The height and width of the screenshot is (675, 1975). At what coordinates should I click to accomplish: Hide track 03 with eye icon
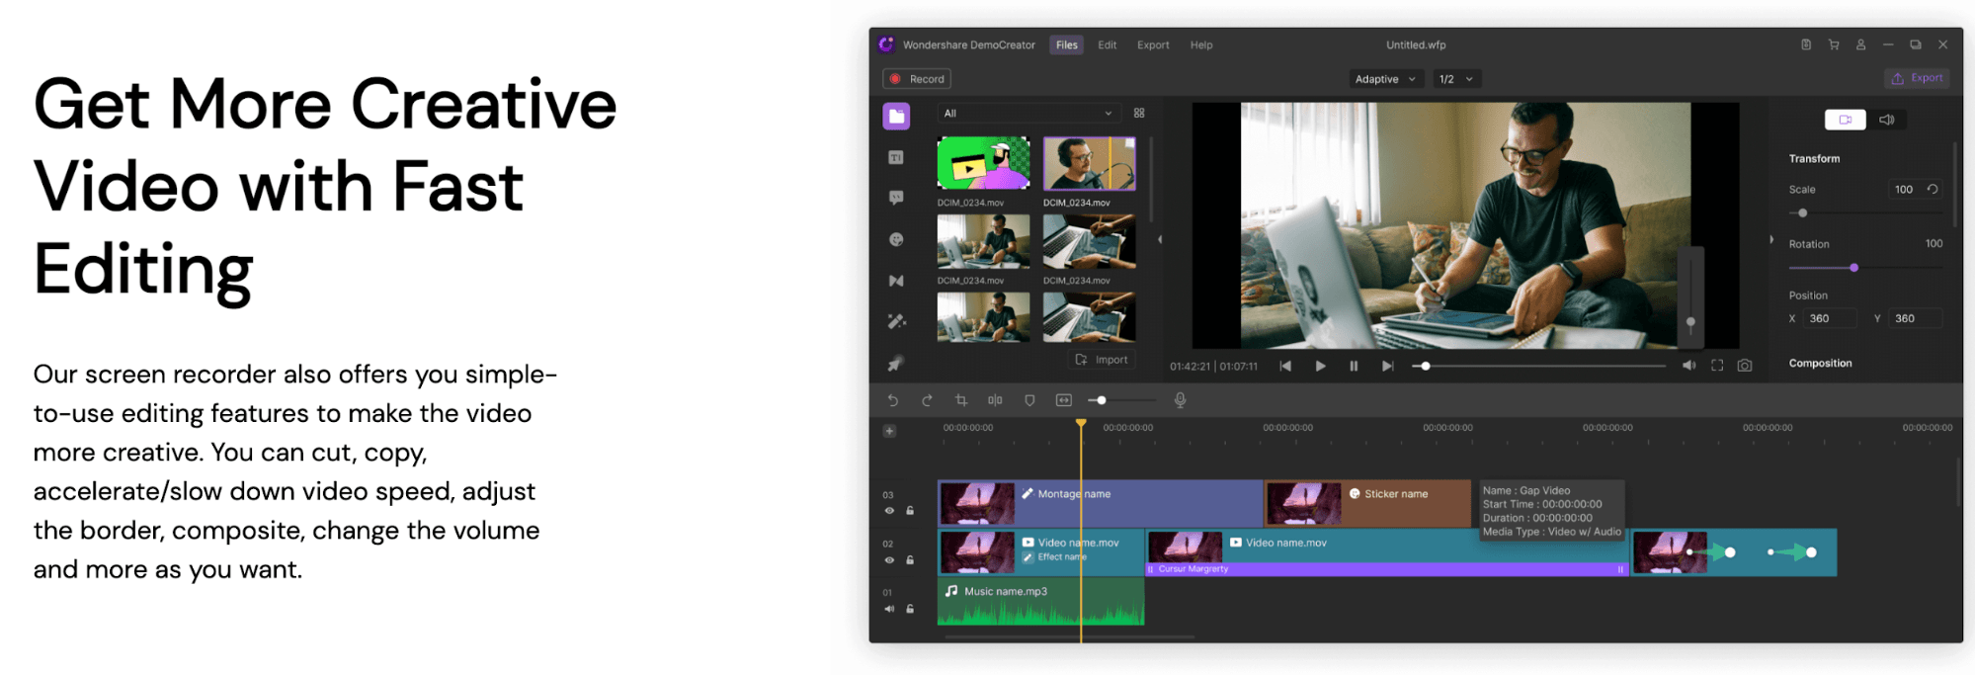click(x=889, y=511)
